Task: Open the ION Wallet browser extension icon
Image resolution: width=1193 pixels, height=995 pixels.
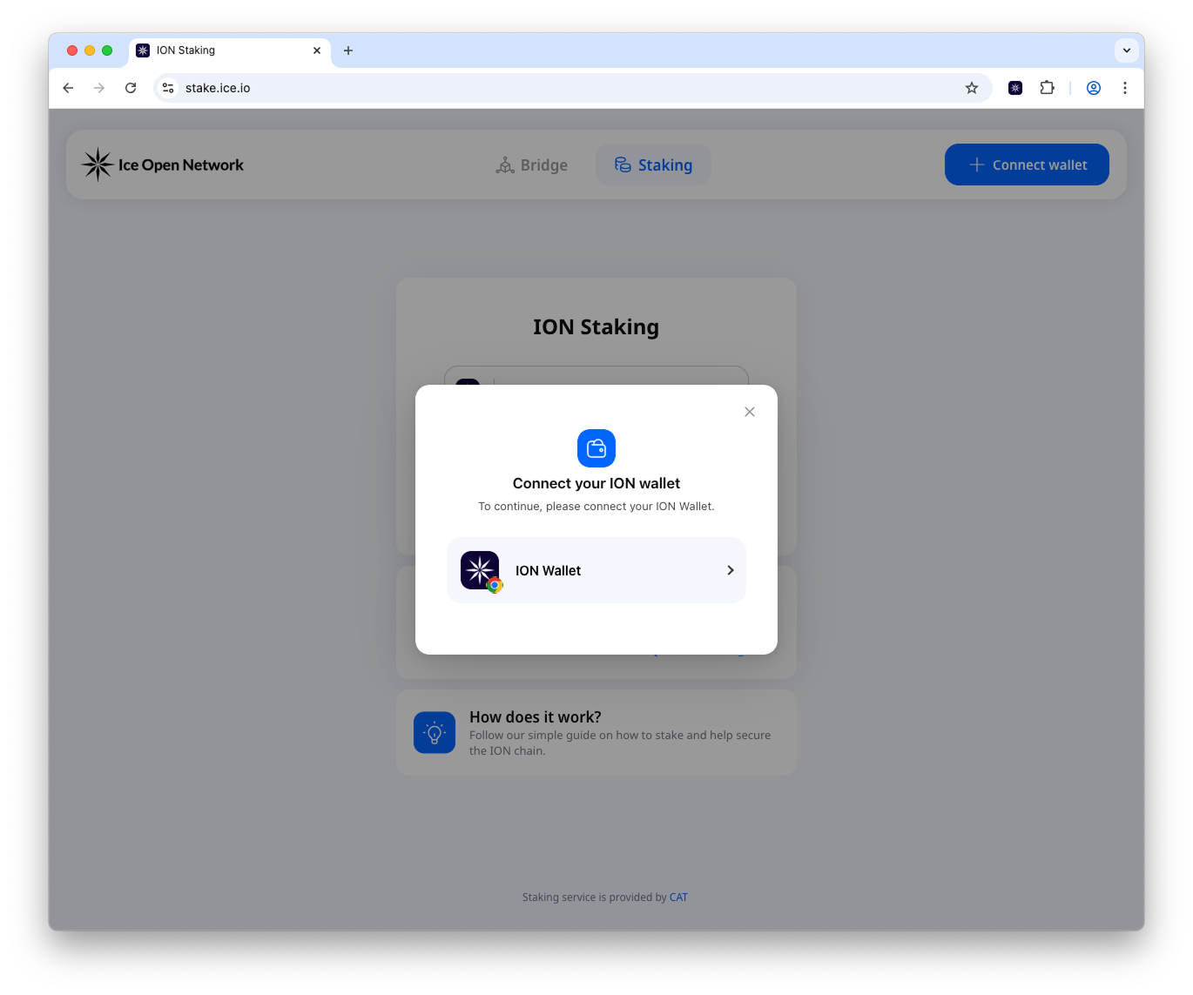Action: click(1015, 88)
